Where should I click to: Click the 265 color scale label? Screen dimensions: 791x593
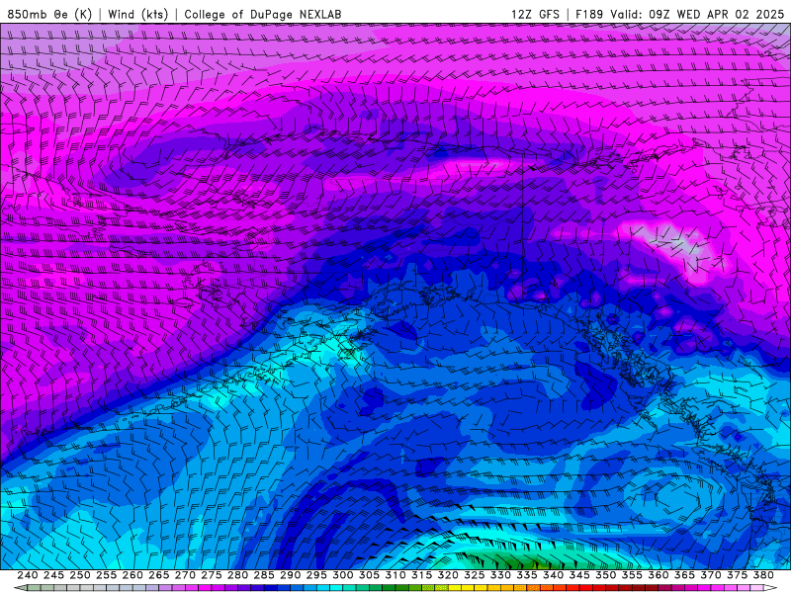[x=158, y=575]
